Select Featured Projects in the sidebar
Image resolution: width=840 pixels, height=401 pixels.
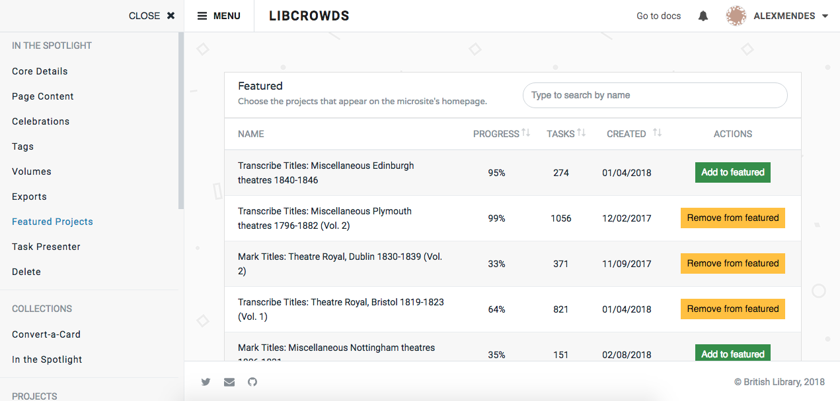click(52, 221)
